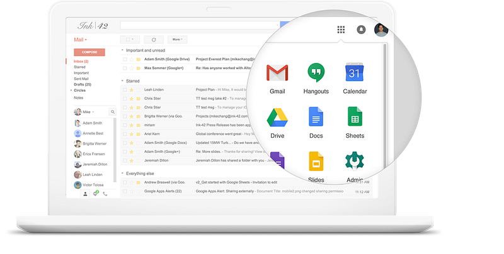Focus the mail search input field
Image resolution: width=504 pixels, height=254 pixels.
click(x=200, y=25)
